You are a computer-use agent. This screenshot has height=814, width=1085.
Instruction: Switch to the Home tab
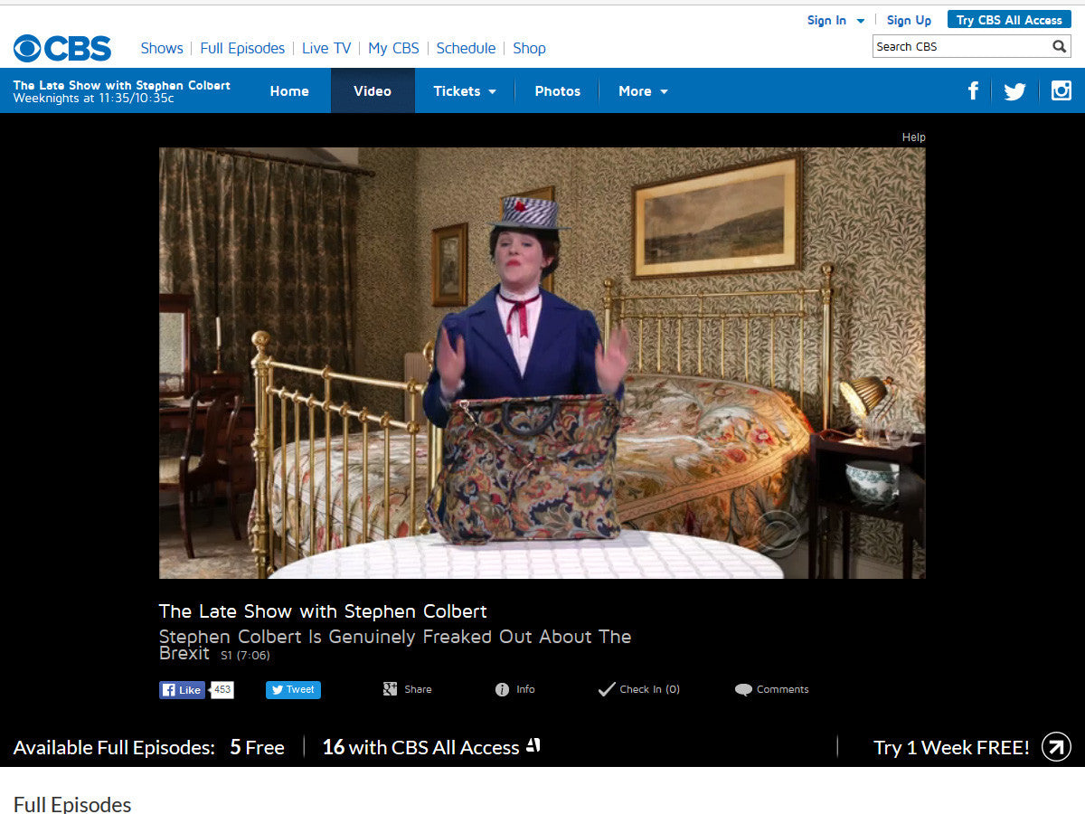(x=289, y=90)
